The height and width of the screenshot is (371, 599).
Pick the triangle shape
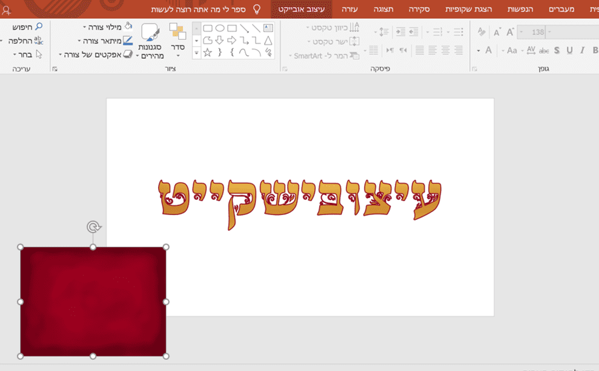tap(268, 40)
